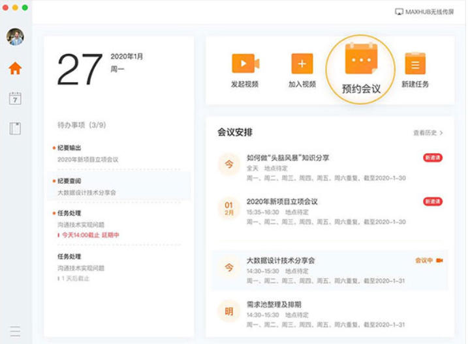Click the 15:35-16:30 地点待定 time line

(277, 212)
